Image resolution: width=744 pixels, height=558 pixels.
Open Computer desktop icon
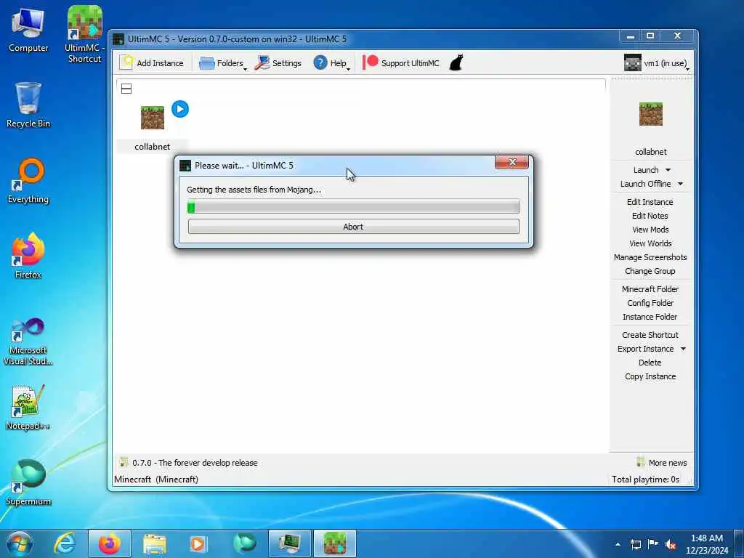click(28, 31)
